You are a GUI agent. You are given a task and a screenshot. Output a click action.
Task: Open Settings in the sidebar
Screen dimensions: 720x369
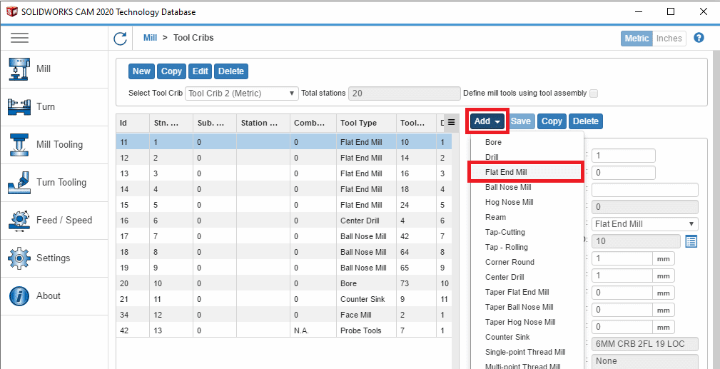[54, 258]
